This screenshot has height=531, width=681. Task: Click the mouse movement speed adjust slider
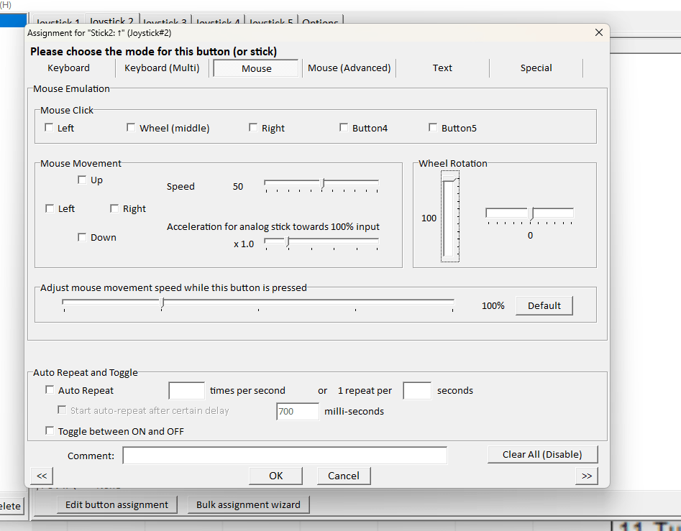(x=258, y=304)
